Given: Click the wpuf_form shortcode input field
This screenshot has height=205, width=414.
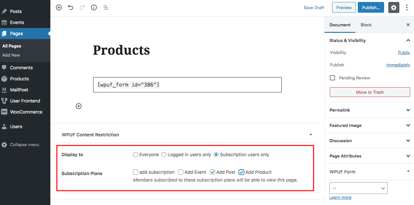Looking at the screenshot, I should [187, 85].
